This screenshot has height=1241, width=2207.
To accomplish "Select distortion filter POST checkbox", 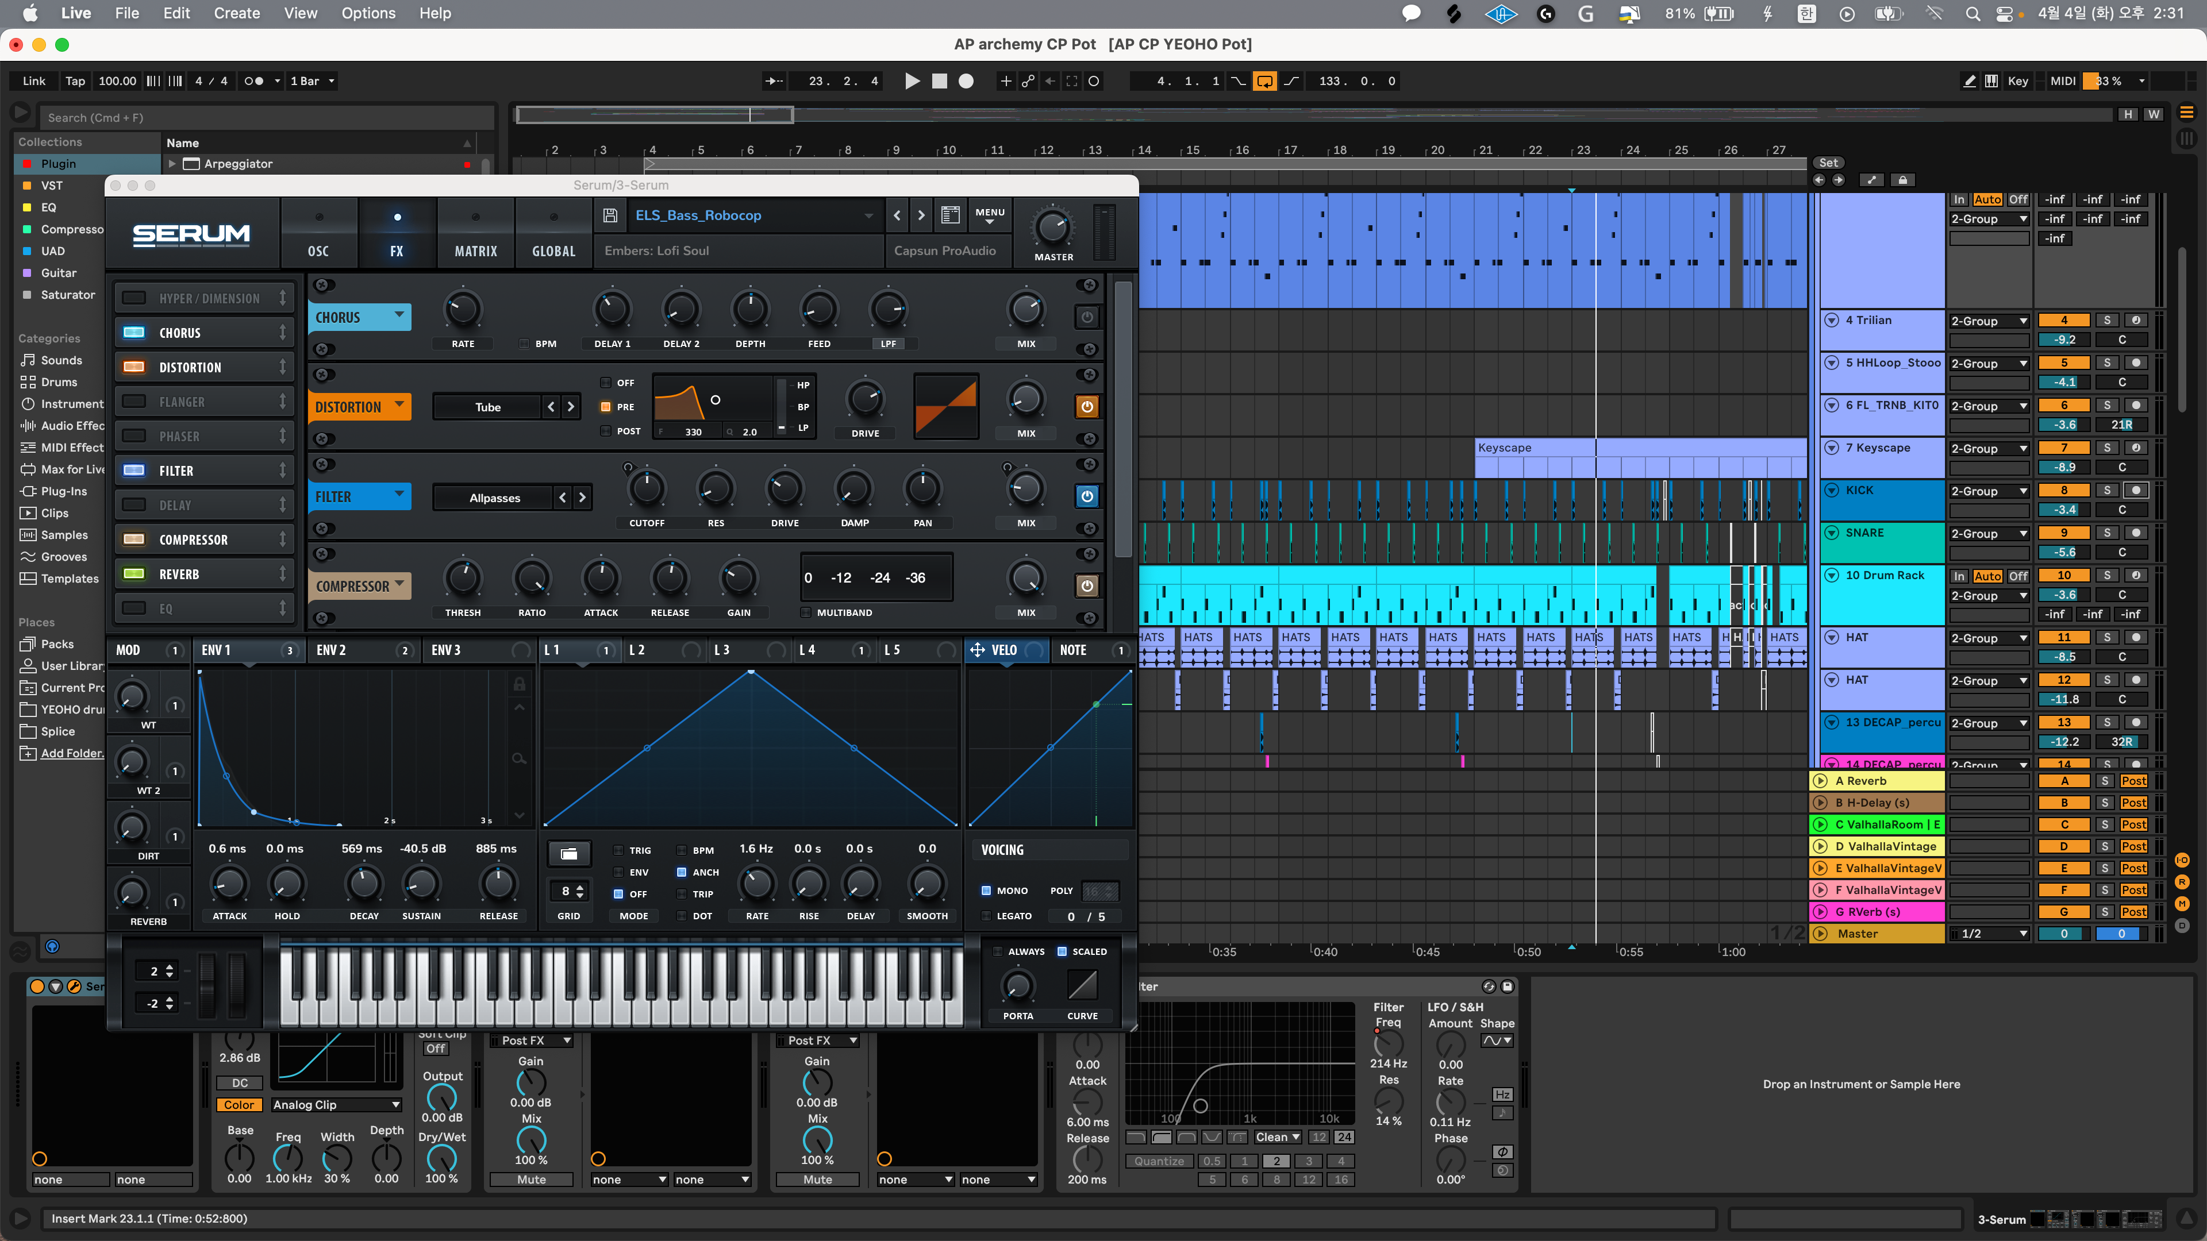I will [606, 431].
